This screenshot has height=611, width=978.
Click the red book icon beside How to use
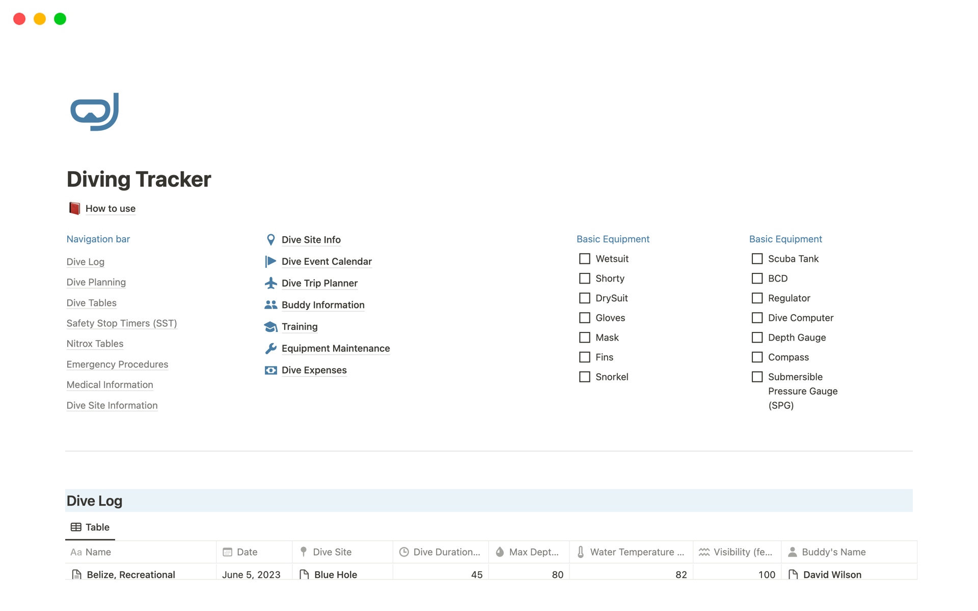coord(74,208)
